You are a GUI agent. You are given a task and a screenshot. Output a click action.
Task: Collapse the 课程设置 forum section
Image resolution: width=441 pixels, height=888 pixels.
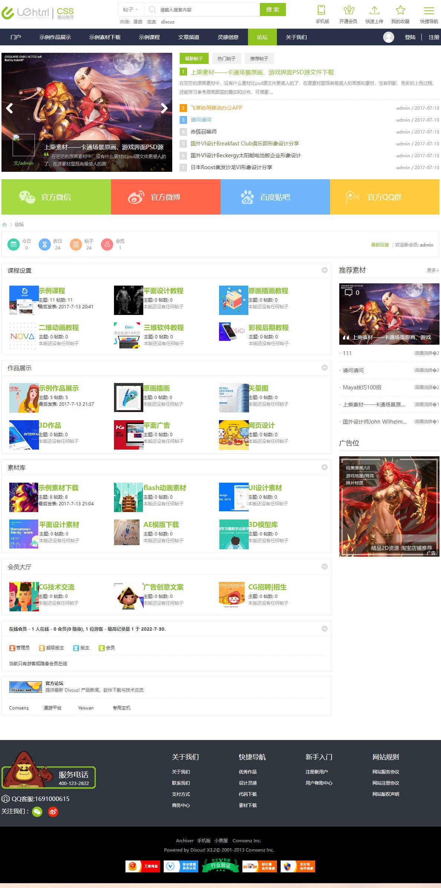(x=324, y=270)
